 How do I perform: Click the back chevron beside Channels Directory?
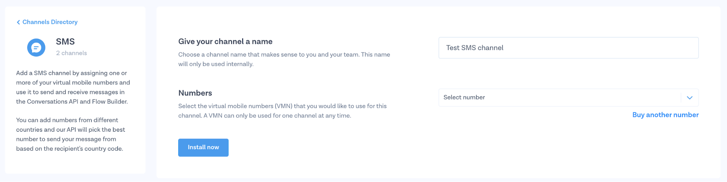tap(18, 22)
